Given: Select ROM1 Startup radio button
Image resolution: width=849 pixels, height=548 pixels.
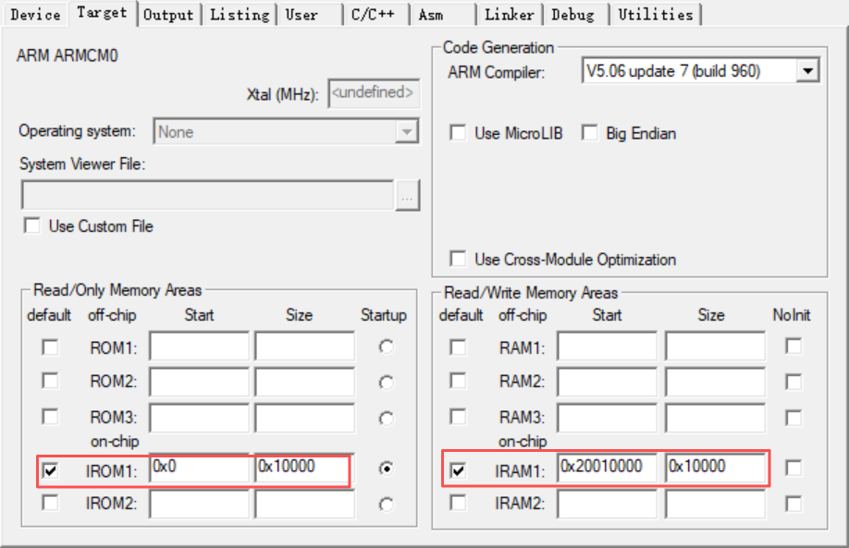Looking at the screenshot, I should 386,347.
